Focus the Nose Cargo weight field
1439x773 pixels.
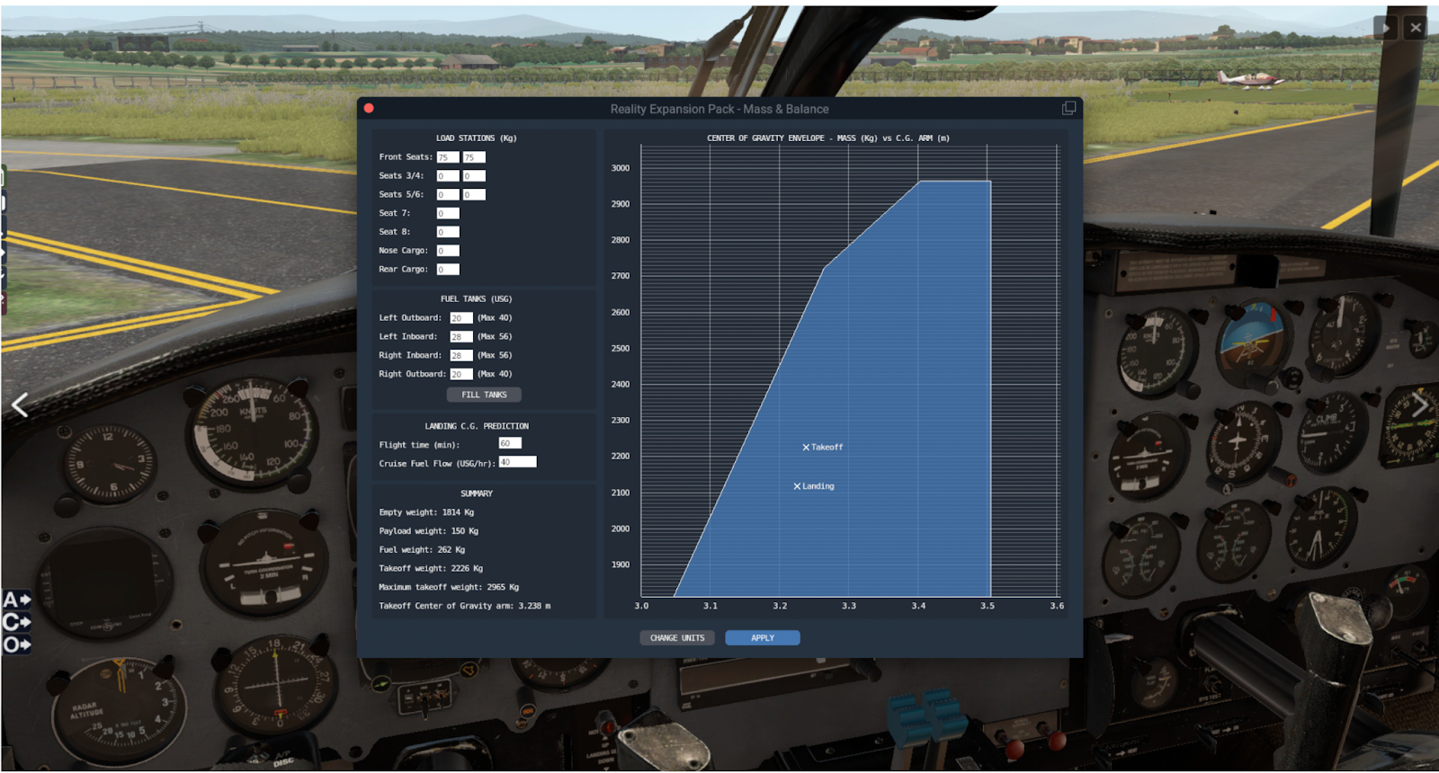click(x=448, y=251)
